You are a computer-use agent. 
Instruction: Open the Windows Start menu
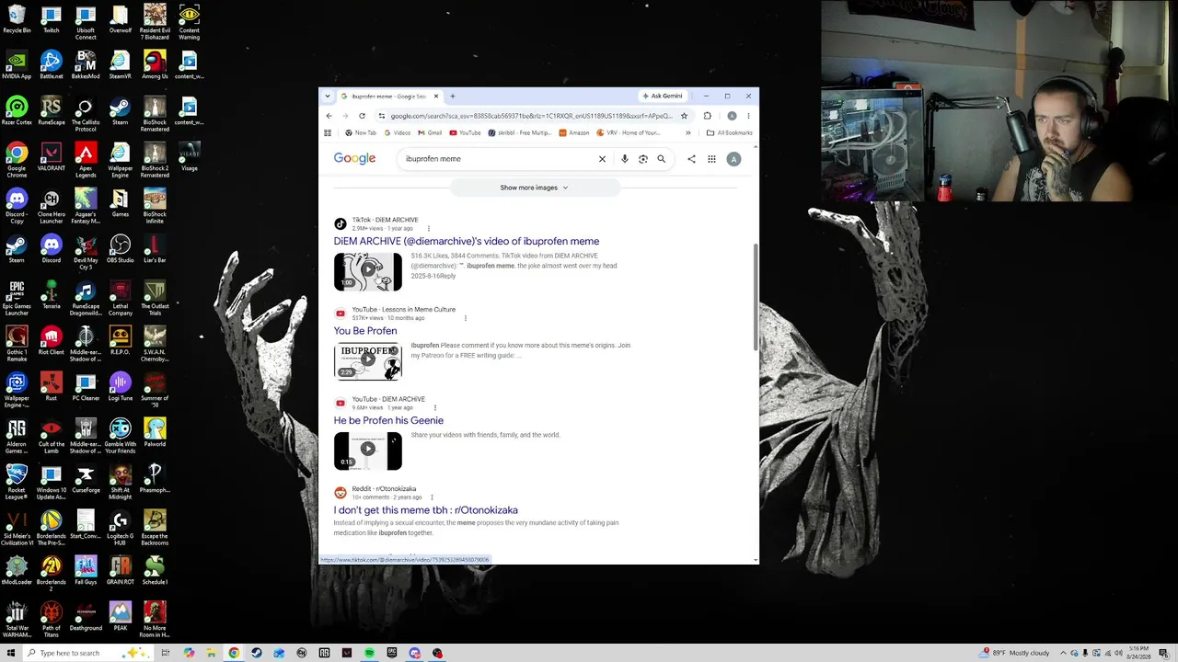click(x=11, y=653)
